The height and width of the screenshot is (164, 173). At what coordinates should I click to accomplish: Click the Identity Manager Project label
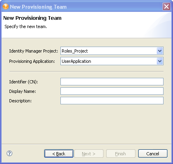point(34,51)
